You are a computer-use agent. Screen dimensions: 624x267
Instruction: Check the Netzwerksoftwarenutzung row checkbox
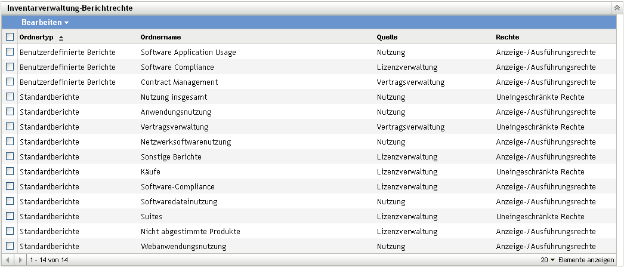(x=10, y=142)
